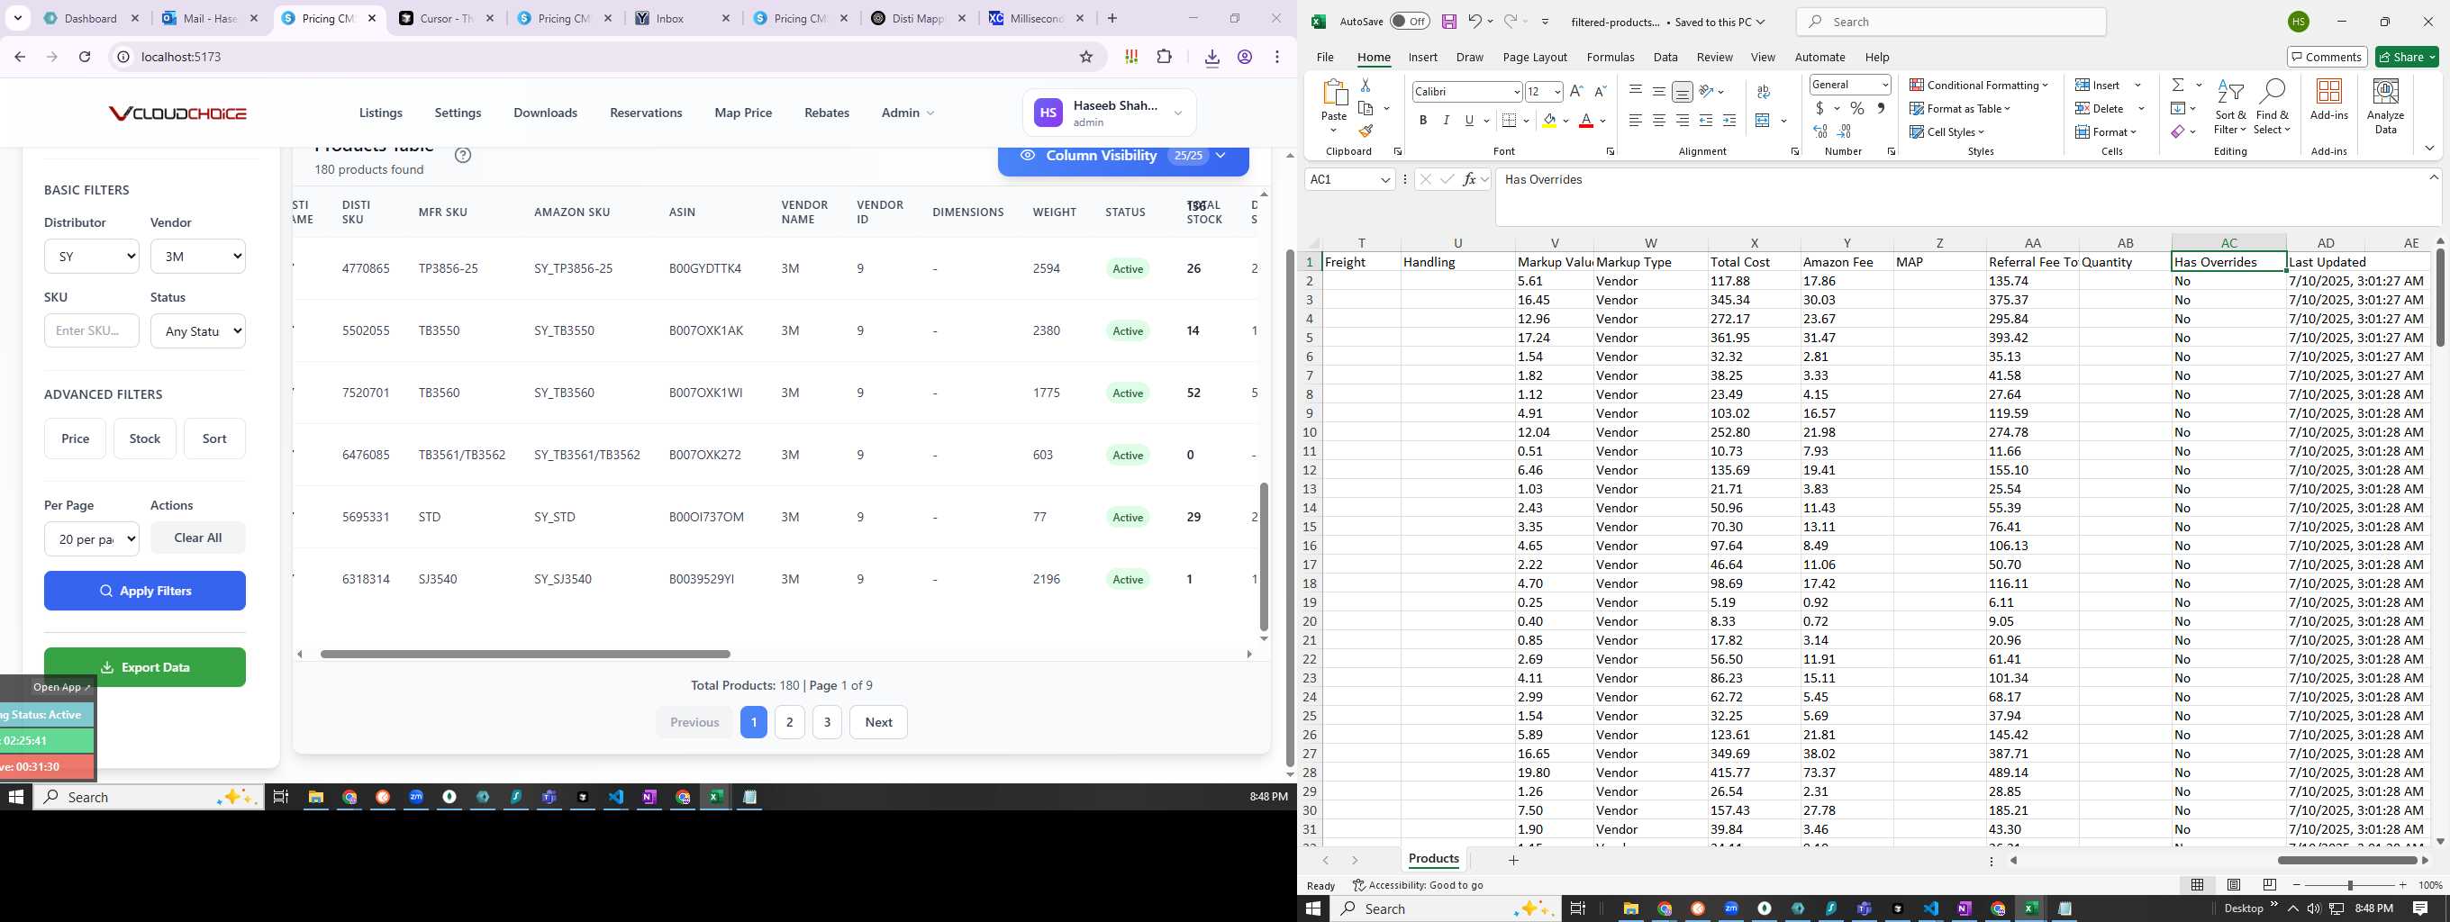Click the Excel zoom slider handle
The width and height of the screenshot is (2450, 922).
click(x=2350, y=885)
